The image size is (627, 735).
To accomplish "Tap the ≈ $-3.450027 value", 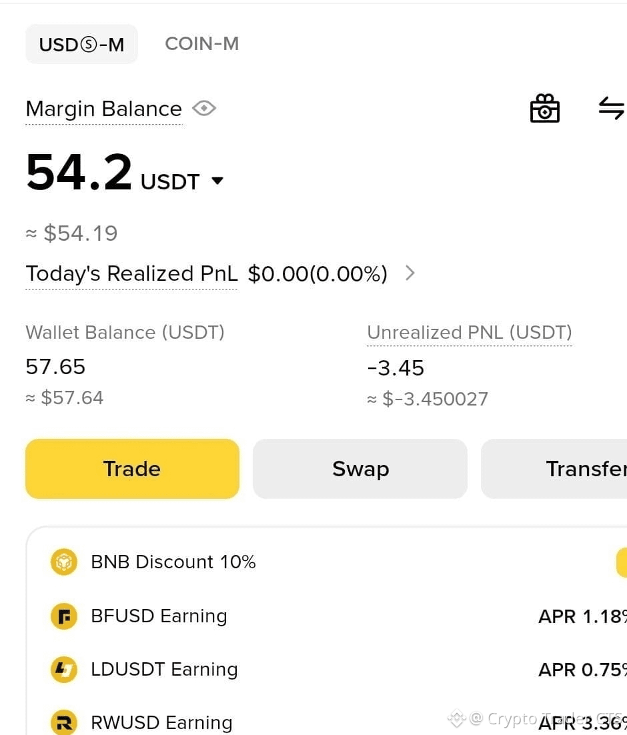I will [428, 399].
